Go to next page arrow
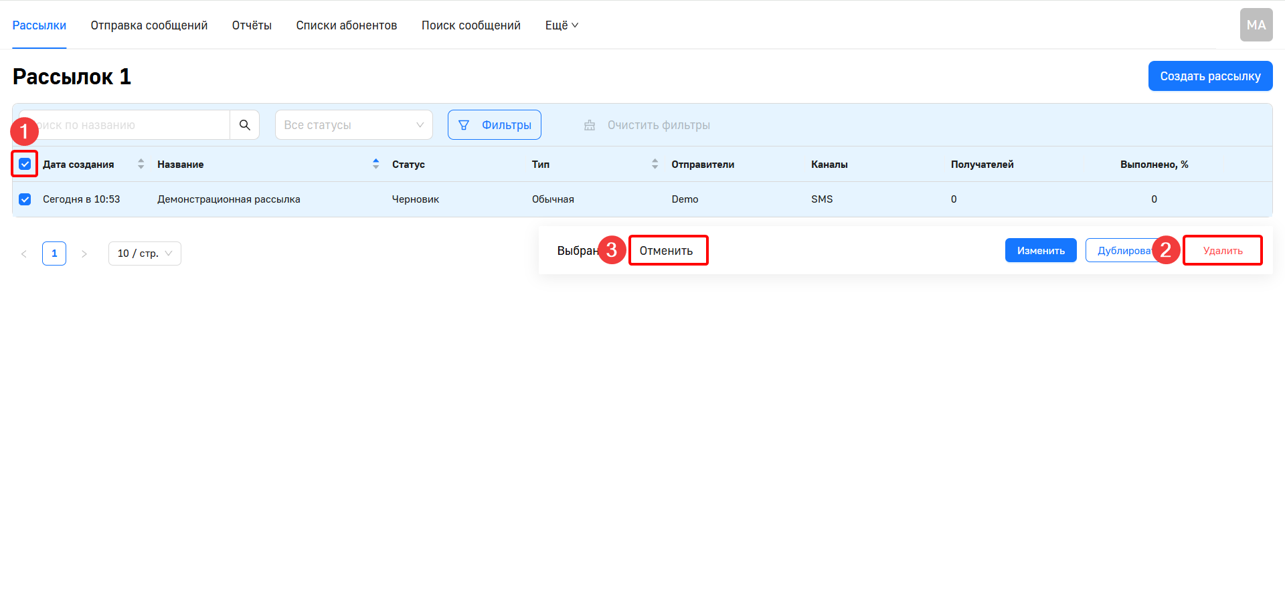 84,254
